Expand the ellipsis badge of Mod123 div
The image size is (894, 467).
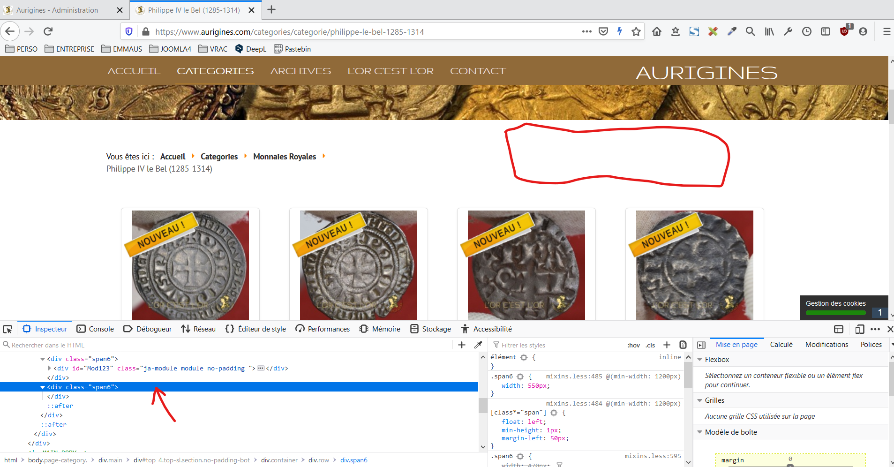click(261, 369)
